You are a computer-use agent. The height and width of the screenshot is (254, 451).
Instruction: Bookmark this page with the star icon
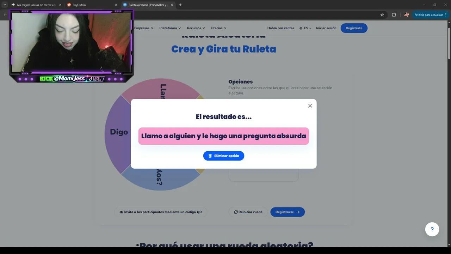coord(382,15)
